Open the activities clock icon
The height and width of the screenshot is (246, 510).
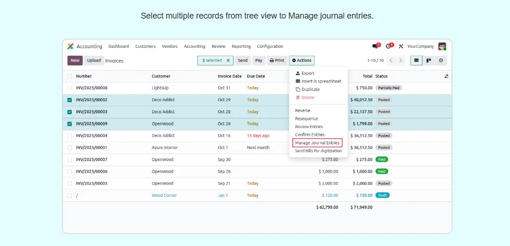389,46
